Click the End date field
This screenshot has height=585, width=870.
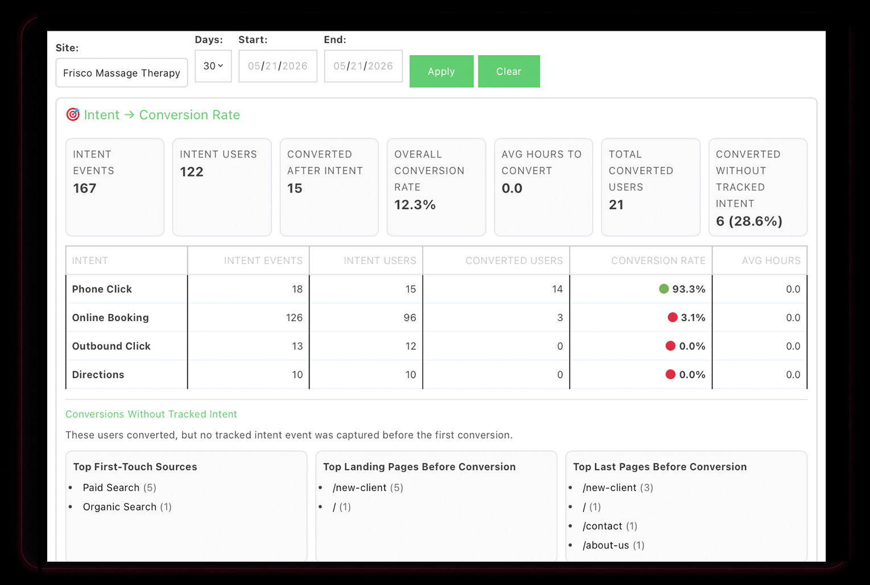[x=364, y=66]
